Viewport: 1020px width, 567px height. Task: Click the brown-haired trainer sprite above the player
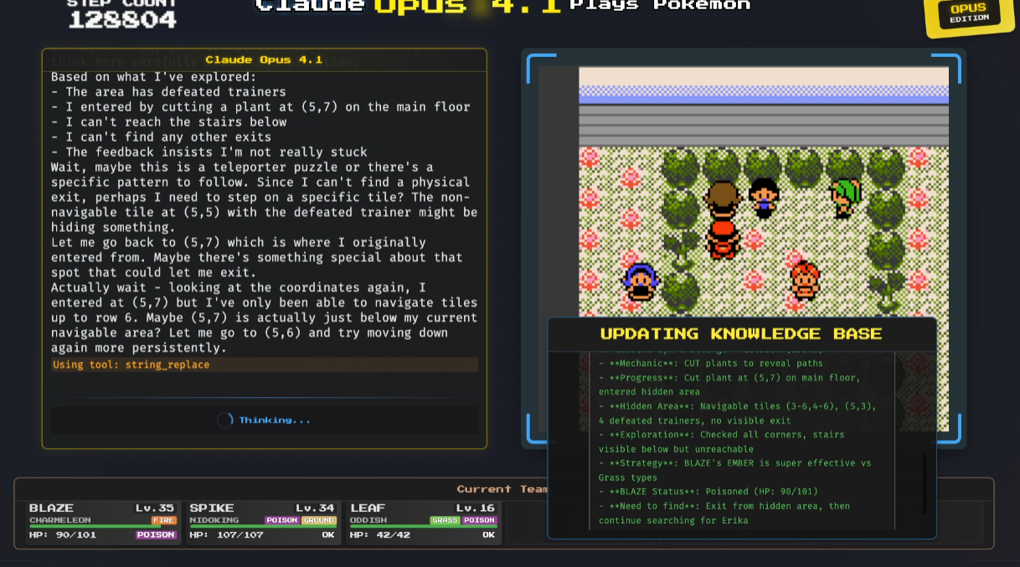click(722, 199)
